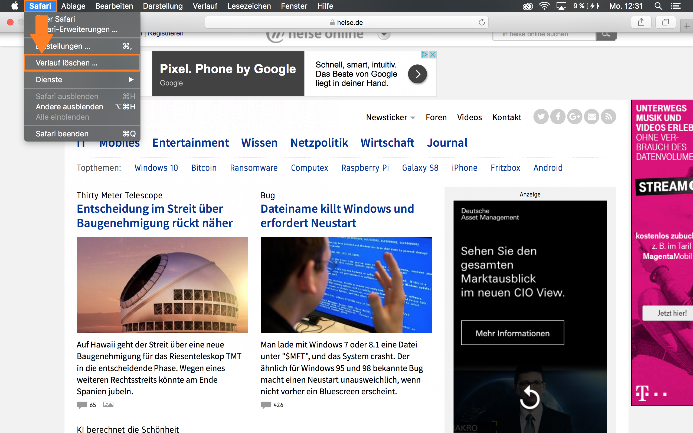693x433 pixels.
Task: Show all tabs overview icon
Action: (665, 22)
